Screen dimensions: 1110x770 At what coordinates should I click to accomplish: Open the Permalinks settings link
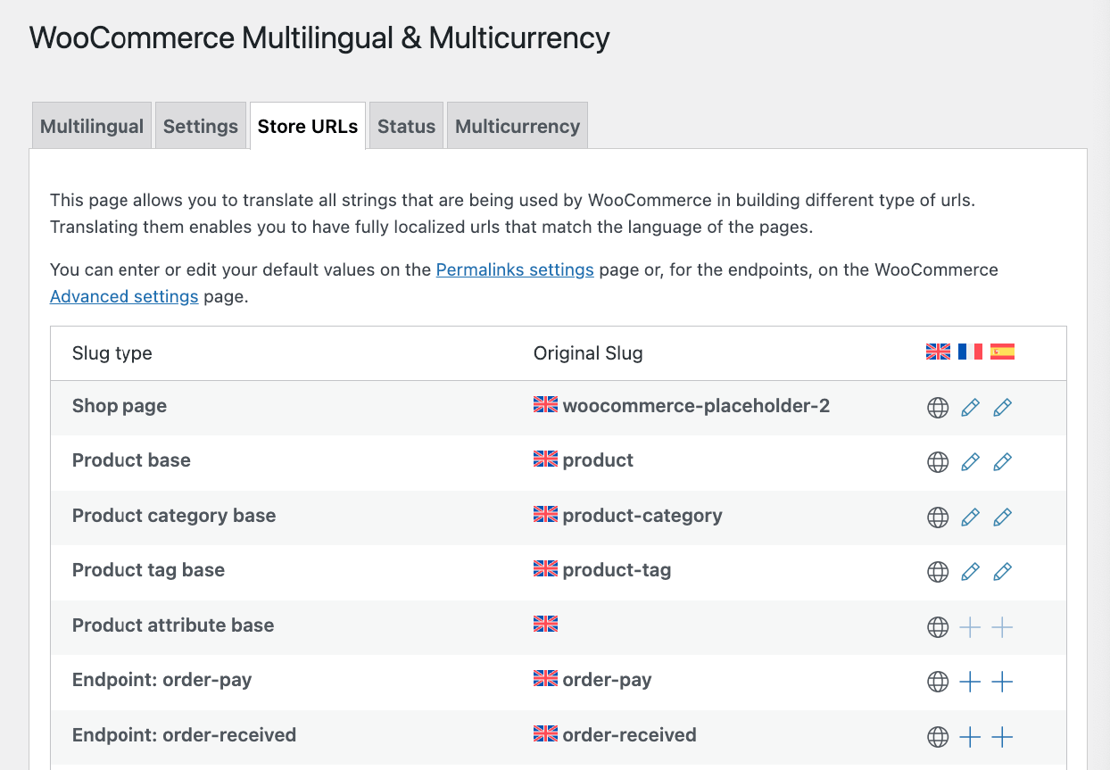[x=515, y=269]
